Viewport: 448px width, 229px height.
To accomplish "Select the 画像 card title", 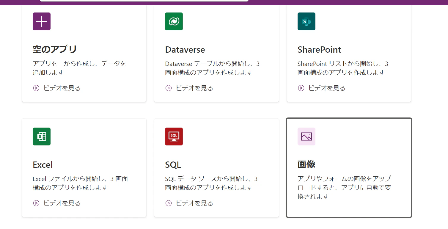I will click(306, 164).
